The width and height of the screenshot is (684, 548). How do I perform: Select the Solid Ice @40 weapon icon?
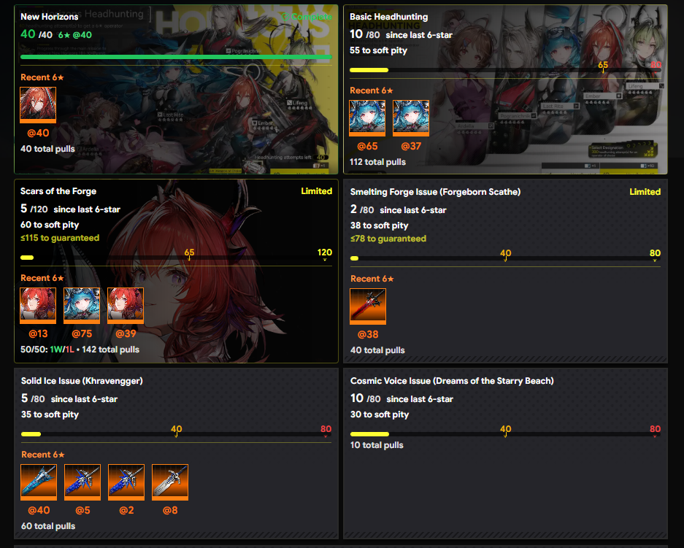39,482
